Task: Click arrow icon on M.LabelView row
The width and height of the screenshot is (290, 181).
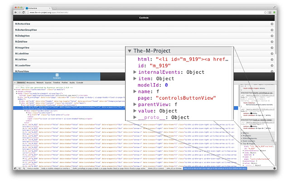Action: tap(272, 53)
